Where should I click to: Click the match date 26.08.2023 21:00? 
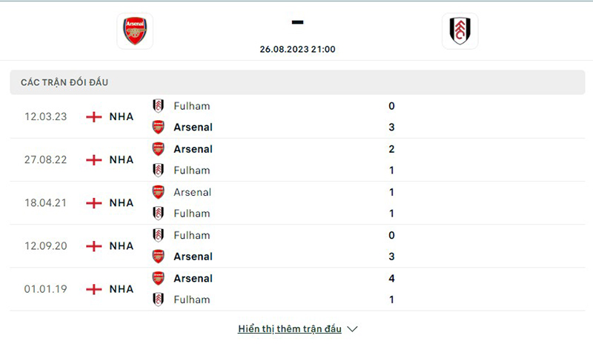pyautogui.click(x=297, y=49)
